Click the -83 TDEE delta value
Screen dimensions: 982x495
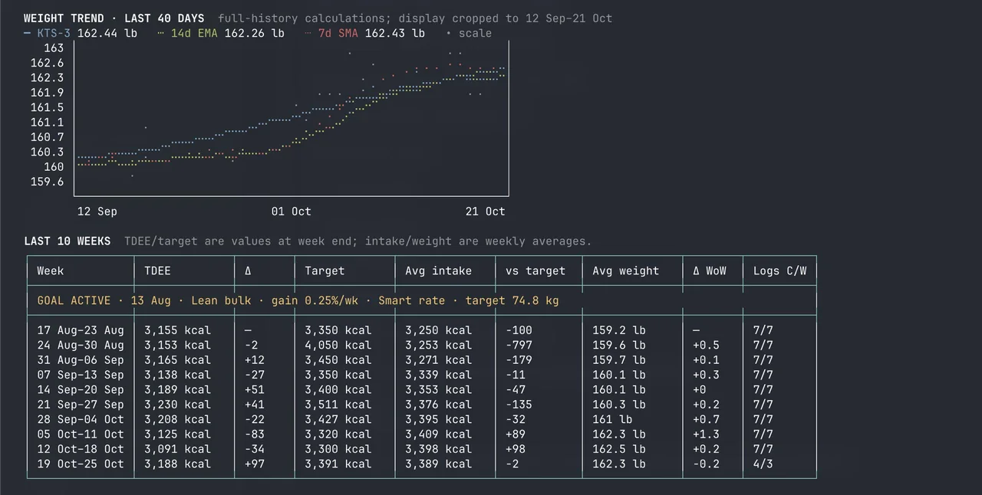[x=254, y=434]
